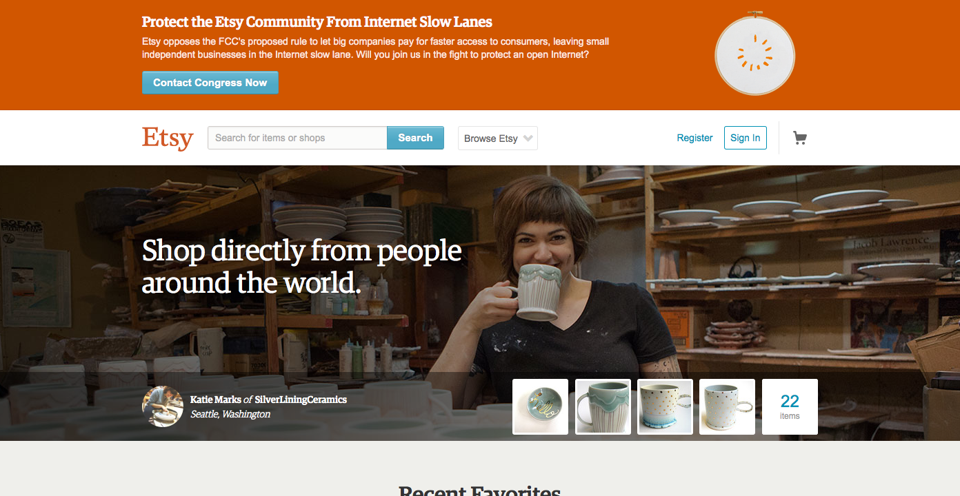Open the Sign In button
This screenshot has height=496, width=960.
pos(745,138)
